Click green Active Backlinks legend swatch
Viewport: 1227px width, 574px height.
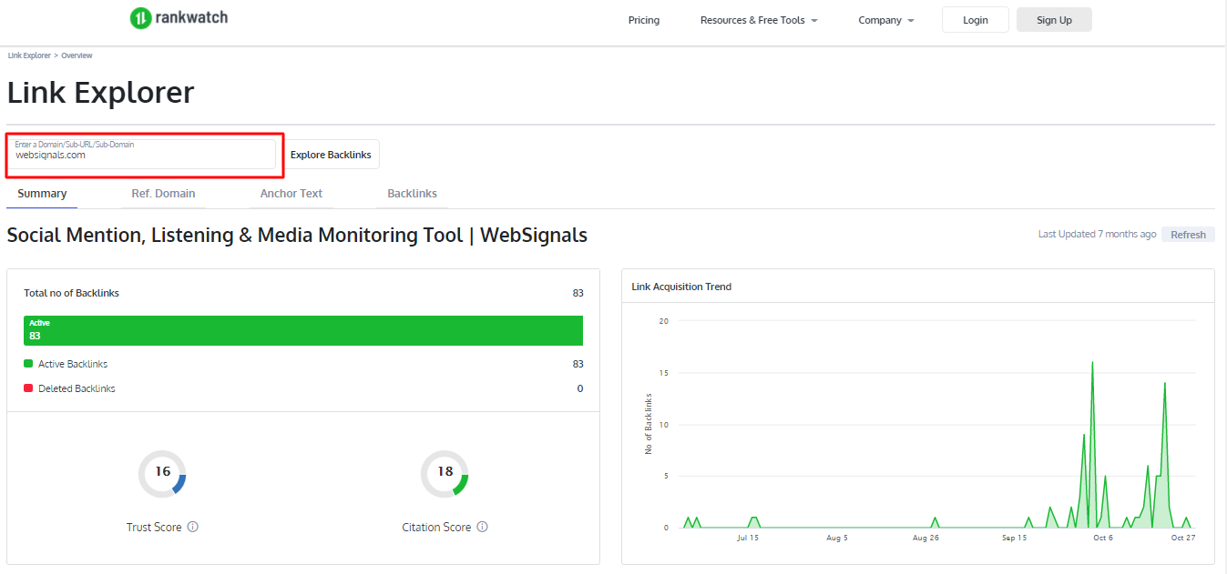click(x=27, y=364)
